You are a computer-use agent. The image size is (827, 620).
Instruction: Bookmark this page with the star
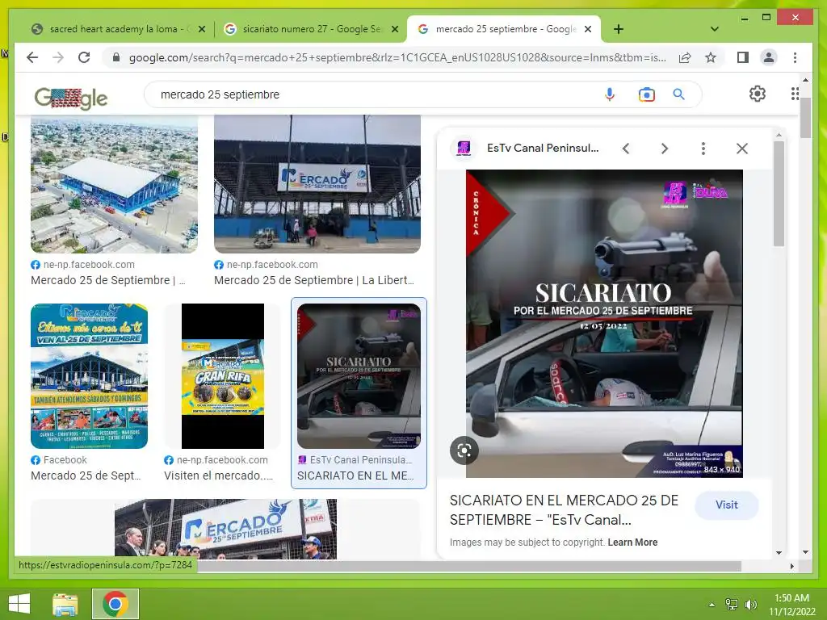click(711, 57)
